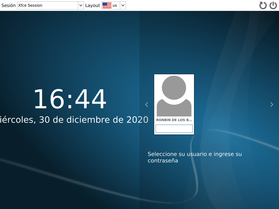Click the Seleccione su usuario message
279x209 pixels.
(195, 157)
